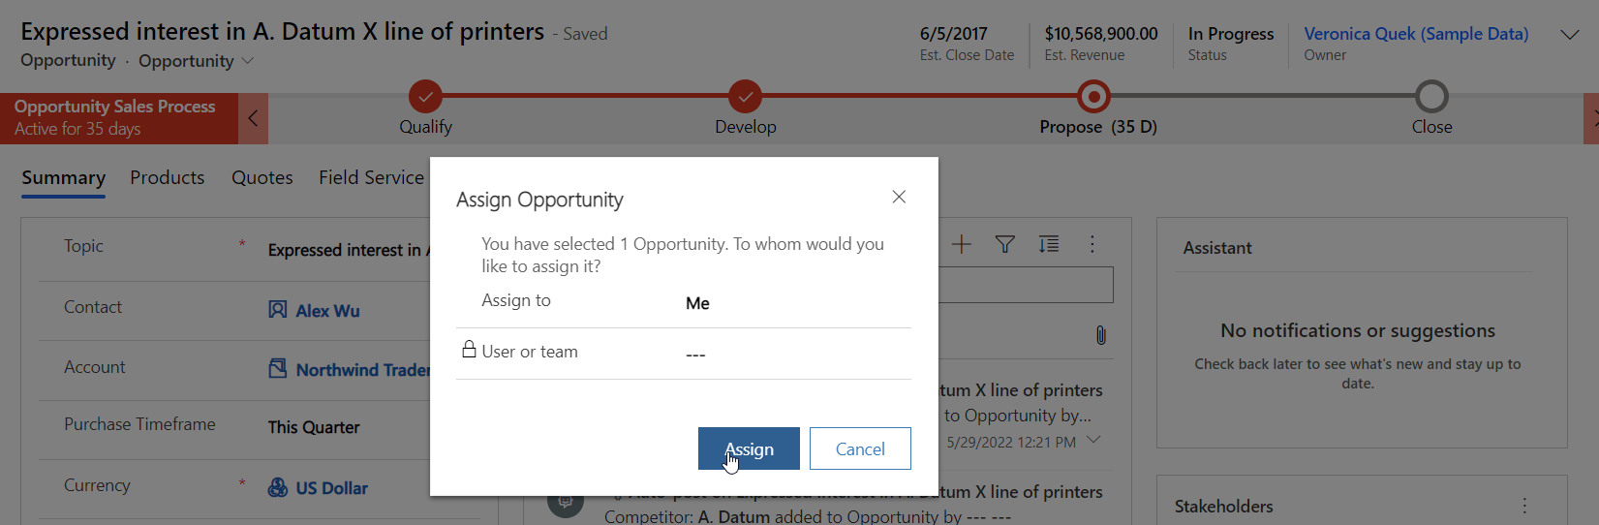Click the paperclip attachment icon

(1101, 335)
